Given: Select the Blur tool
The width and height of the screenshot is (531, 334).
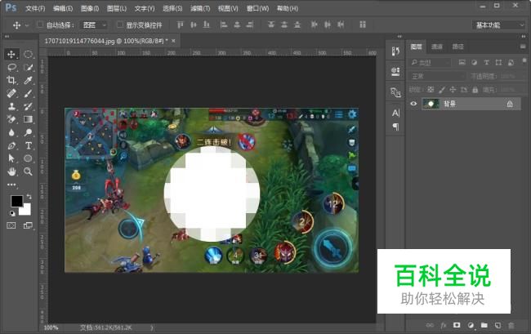Looking at the screenshot, I should coord(11,132).
